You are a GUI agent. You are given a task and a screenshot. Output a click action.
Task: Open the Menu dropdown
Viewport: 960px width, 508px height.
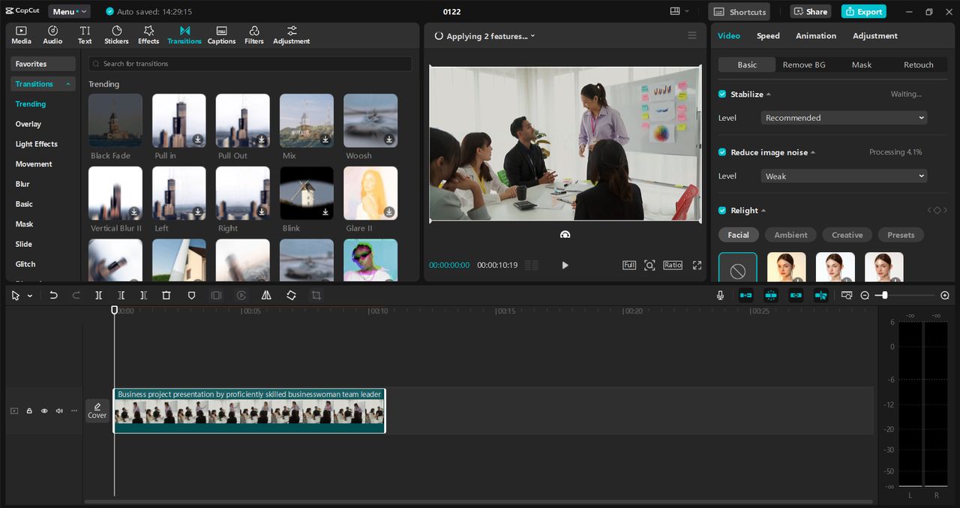pyautogui.click(x=69, y=11)
